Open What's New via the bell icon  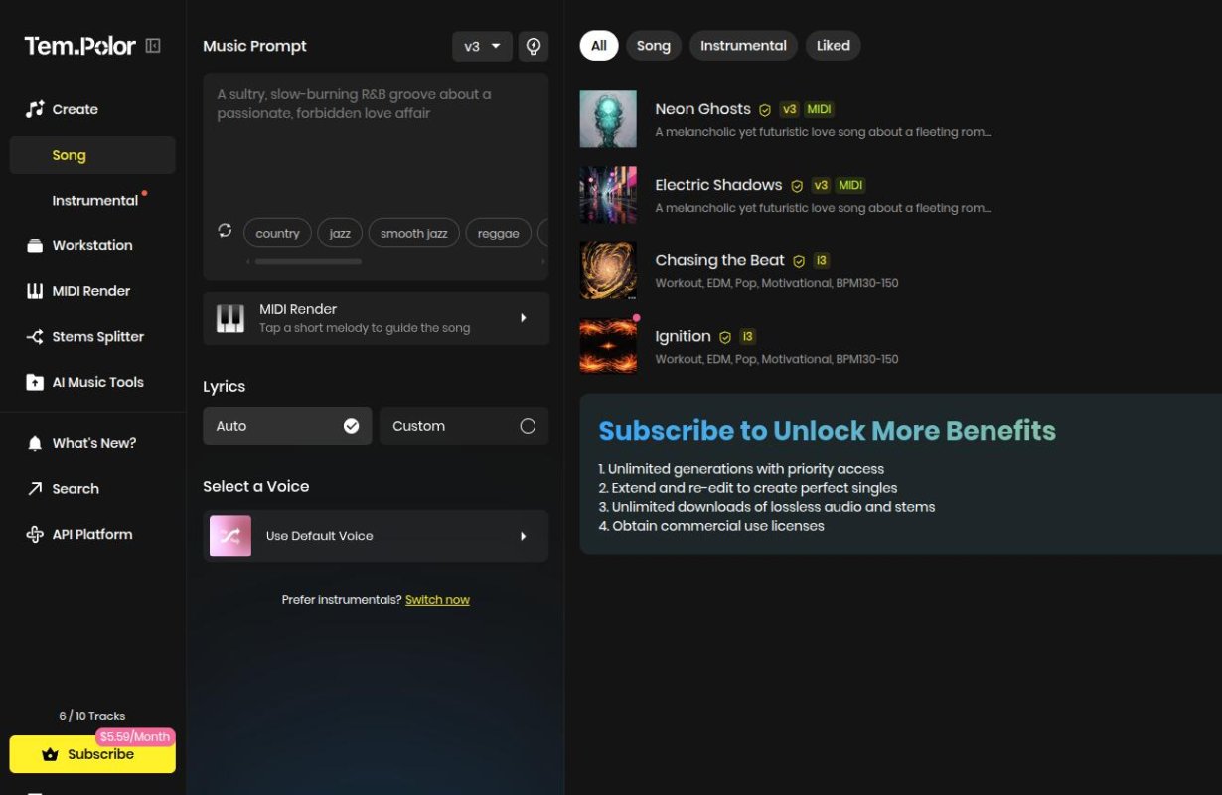(x=33, y=442)
